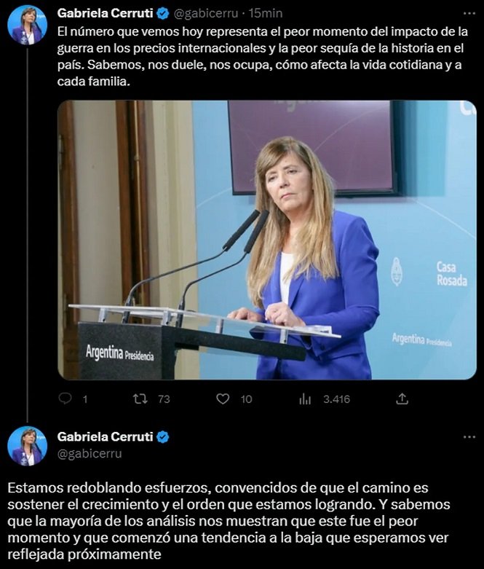Open the second tweet's profile avatar
Viewport: 484px width, 569px height.
pyautogui.click(x=27, y=446)
